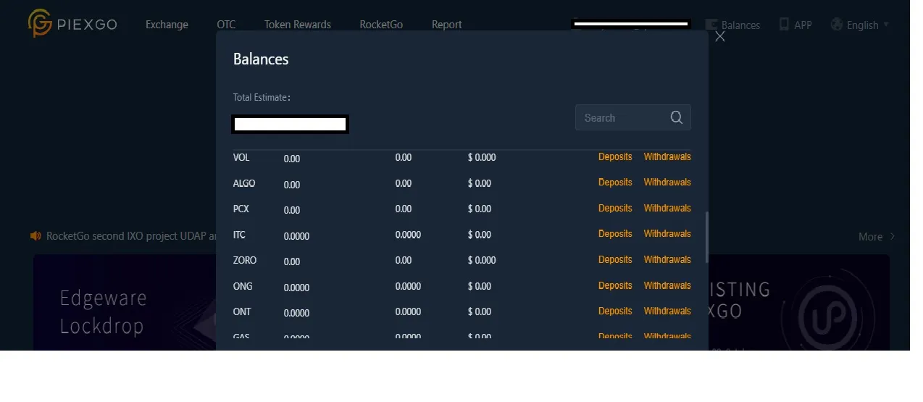Click the balances list scrollbar
The width and height of the screenshot is (923, 402).
point(706,237)
